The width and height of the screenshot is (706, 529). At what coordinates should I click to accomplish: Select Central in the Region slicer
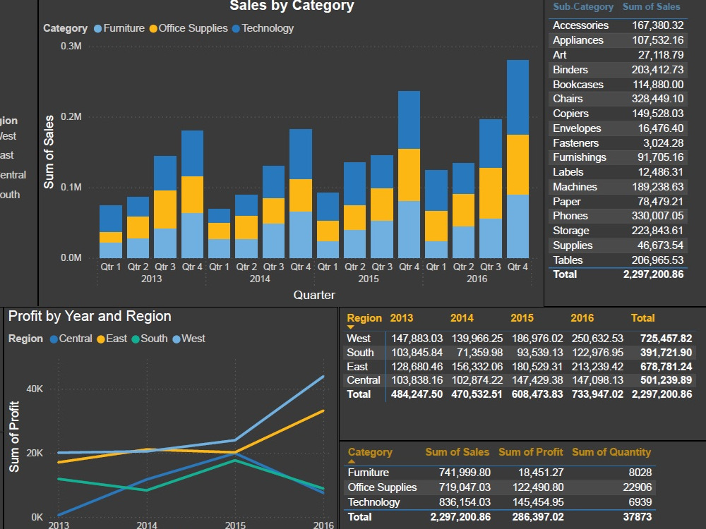(8, 175)
